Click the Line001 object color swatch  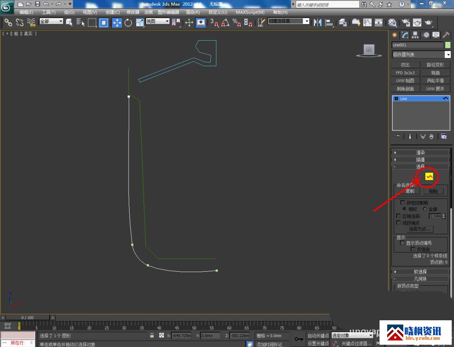pos(448,45)
